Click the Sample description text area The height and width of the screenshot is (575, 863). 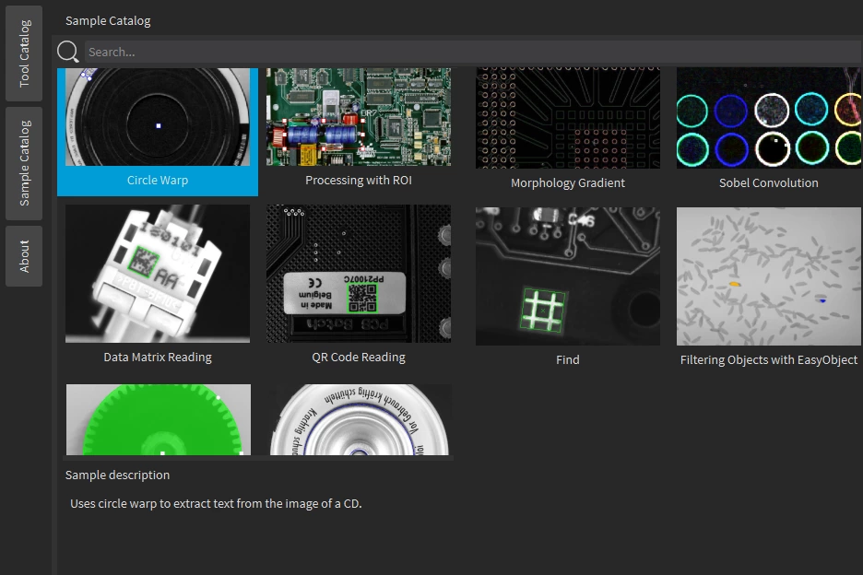216,504
